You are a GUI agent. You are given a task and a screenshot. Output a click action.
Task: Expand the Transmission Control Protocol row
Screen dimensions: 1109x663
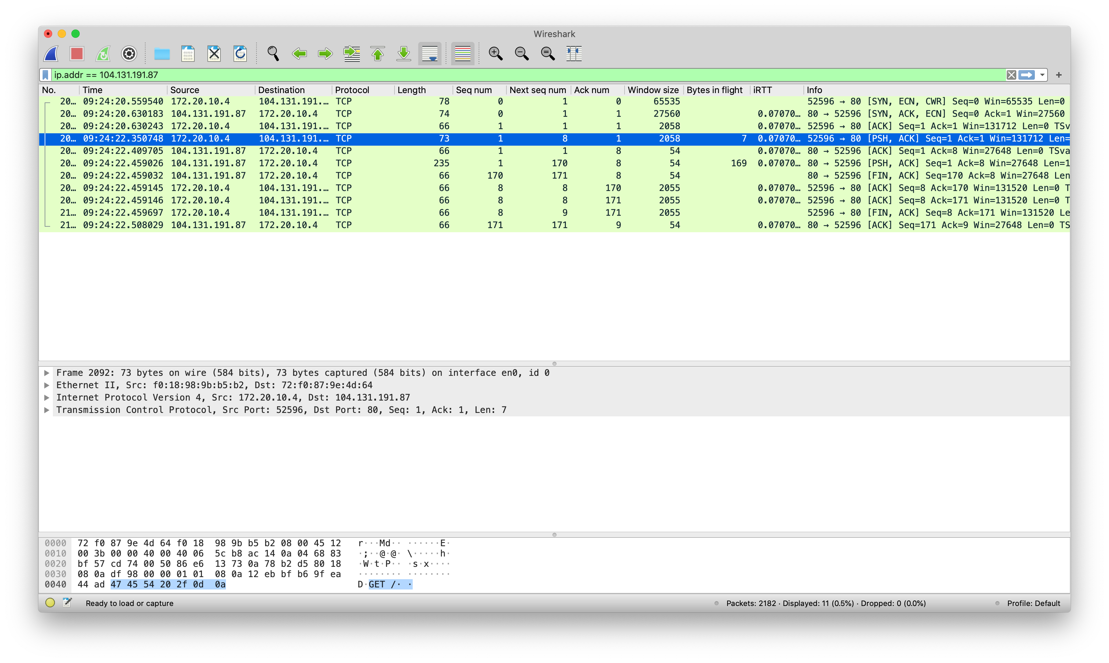click(x=47, y=409)
